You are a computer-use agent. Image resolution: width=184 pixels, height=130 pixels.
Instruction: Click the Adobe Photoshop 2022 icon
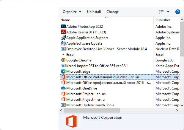point(63,27)
